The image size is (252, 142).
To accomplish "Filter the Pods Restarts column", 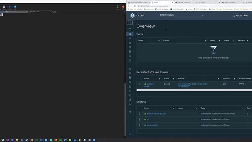I will pos(248,41).
